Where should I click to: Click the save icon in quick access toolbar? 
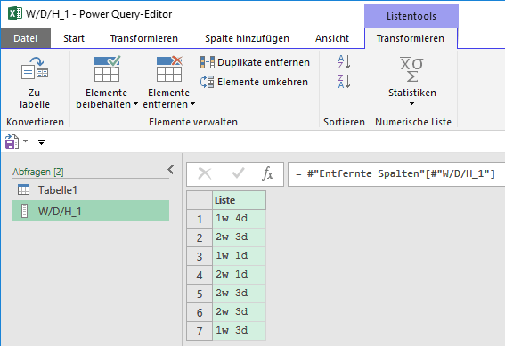tap(12, 141)
